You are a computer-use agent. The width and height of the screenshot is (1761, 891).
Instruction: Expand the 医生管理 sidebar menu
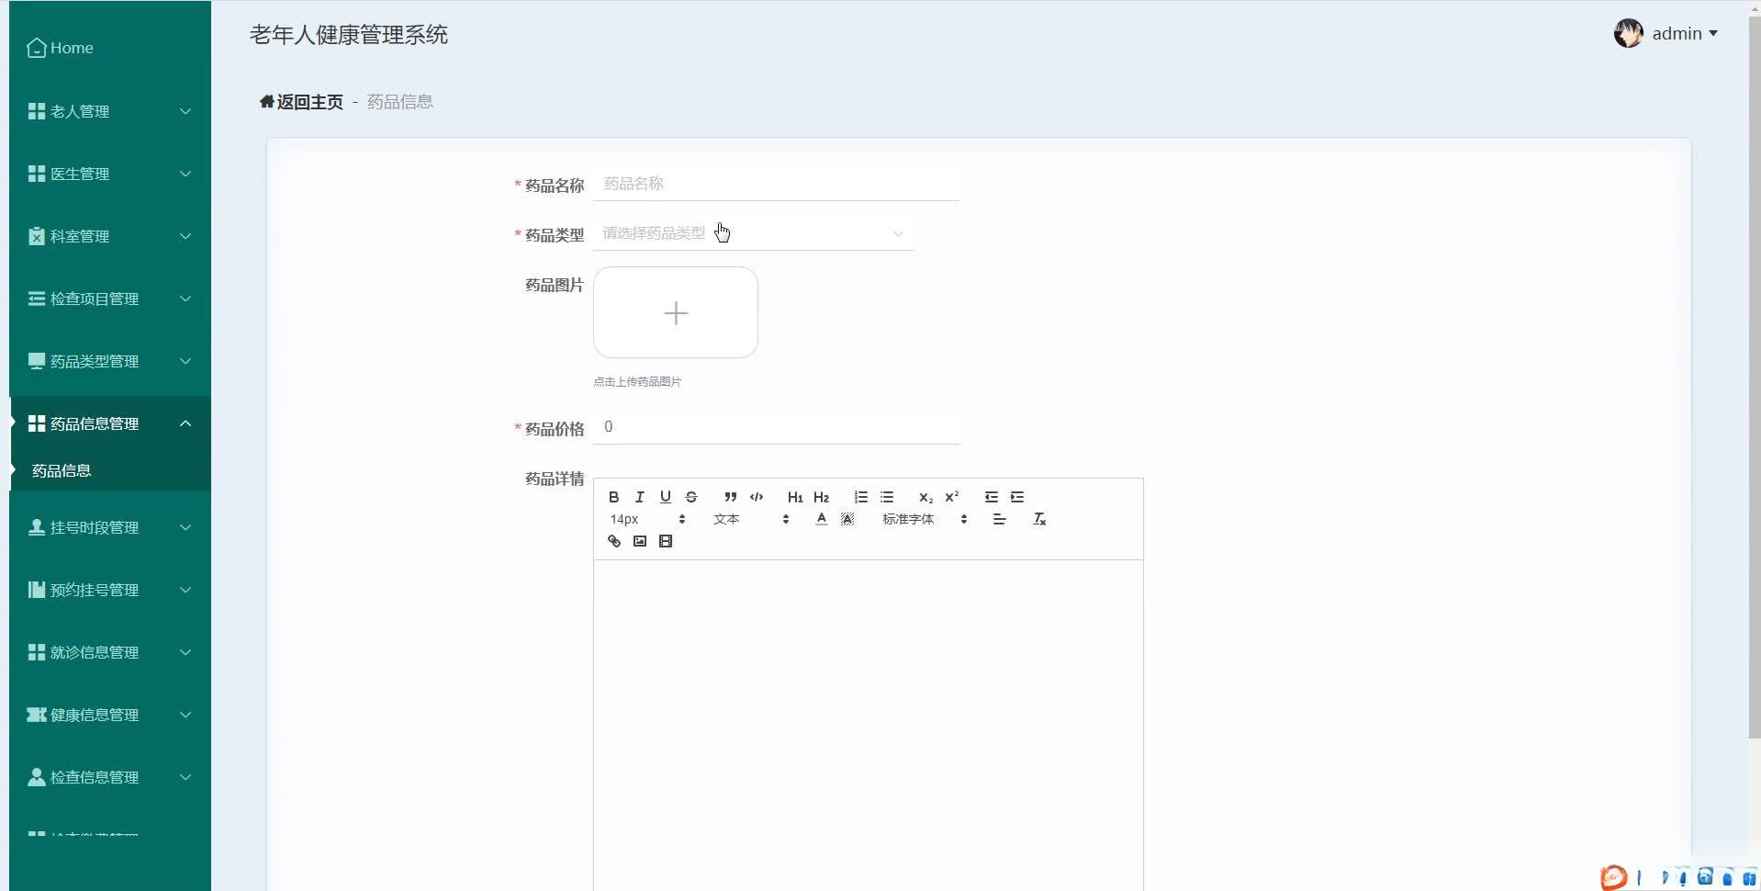tap(110, 174)
